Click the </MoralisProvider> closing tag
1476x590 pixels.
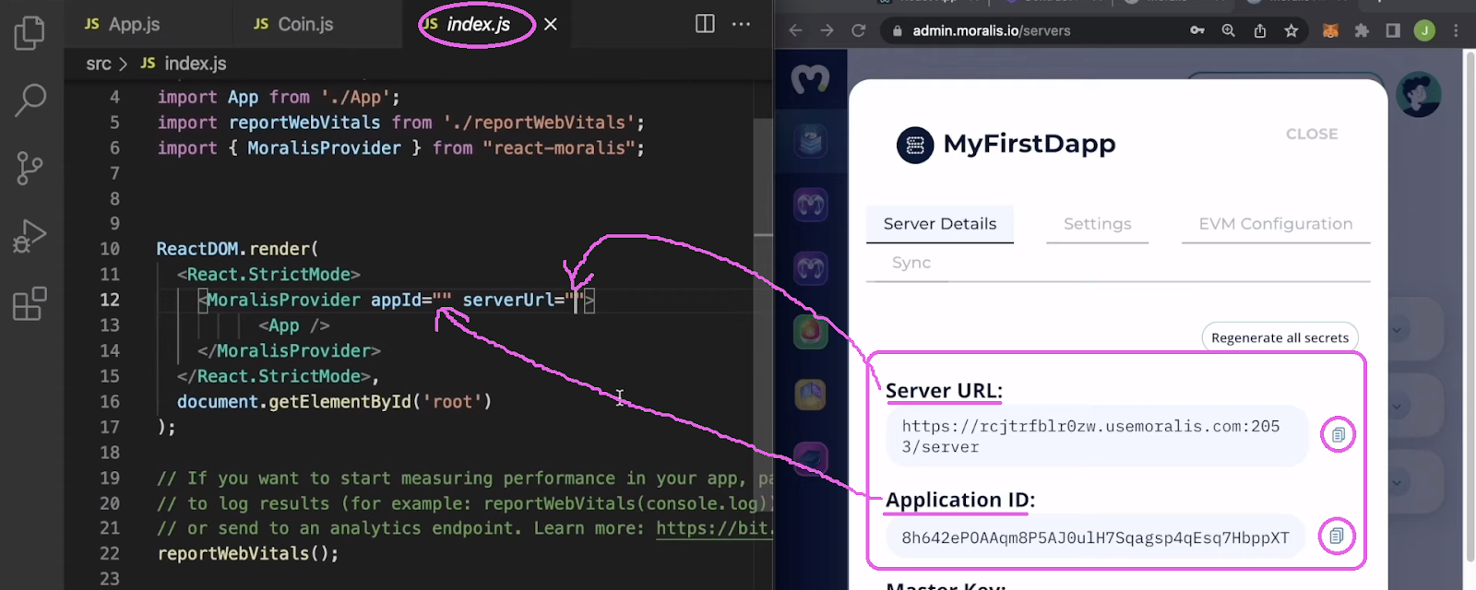289,351
